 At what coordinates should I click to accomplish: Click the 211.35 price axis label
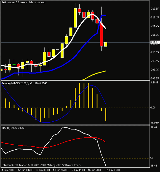155,35
